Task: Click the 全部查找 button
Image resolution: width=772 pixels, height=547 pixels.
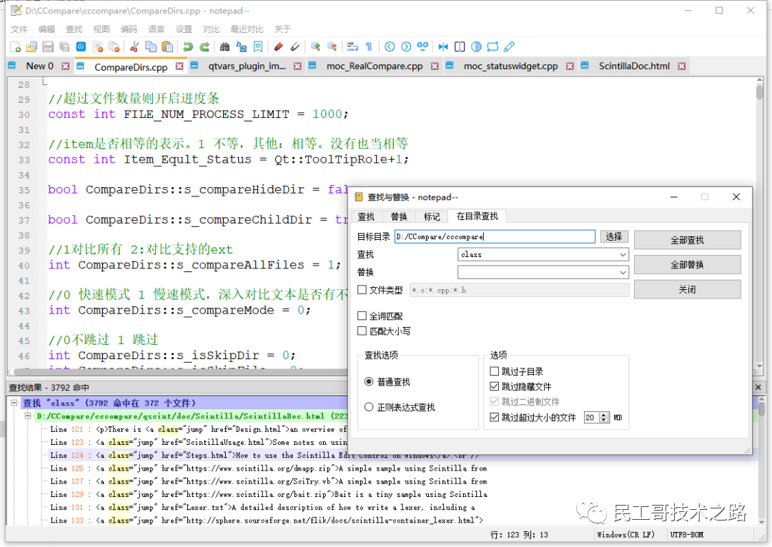Action: (688, 240)
